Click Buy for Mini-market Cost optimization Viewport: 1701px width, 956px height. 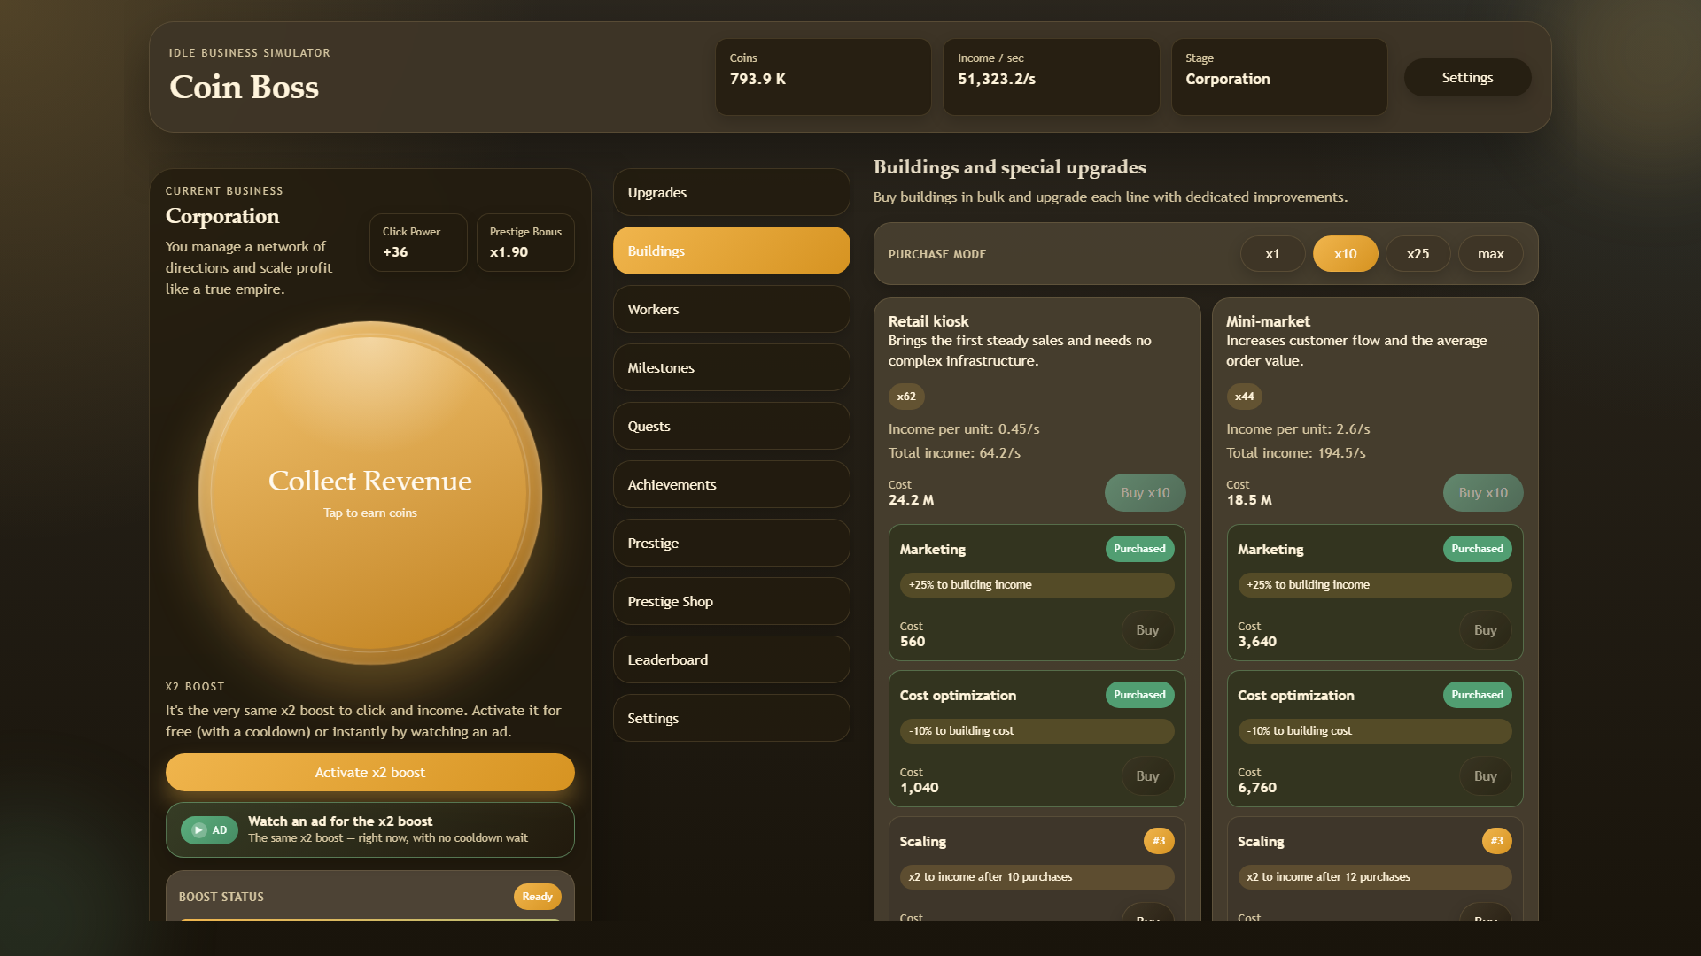tap(1486, 776)
